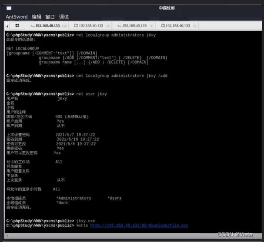
Task: Close the first file manager tab
Action: (x=108, y=26)
